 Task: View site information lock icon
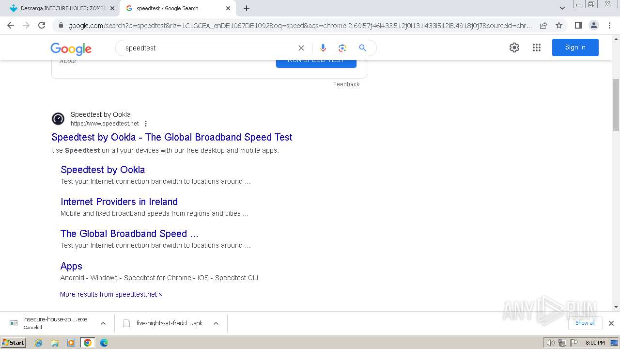(61, 25)
